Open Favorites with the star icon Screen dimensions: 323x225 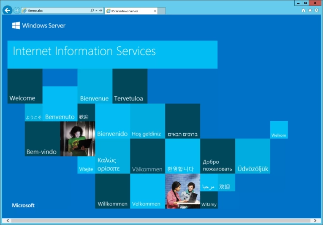coord(310,11)
